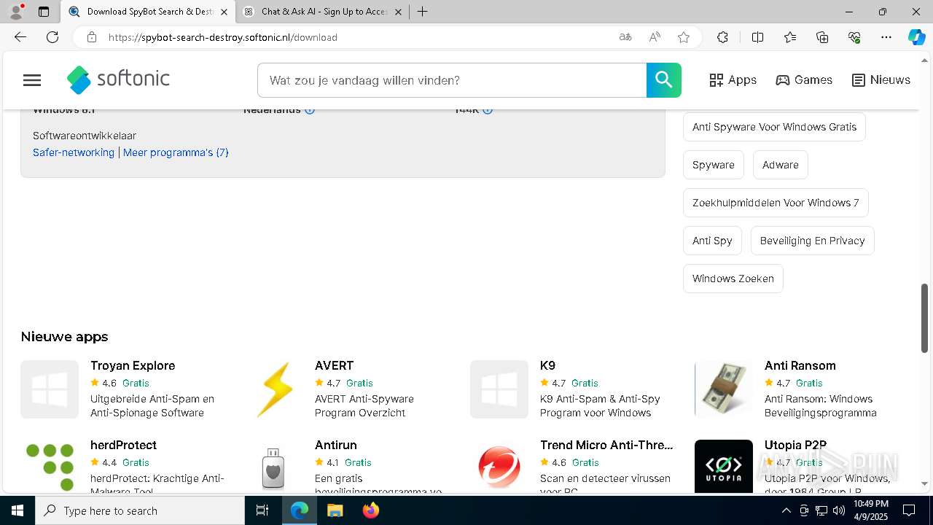Open the tab actions menu icon

coord(44,12)
